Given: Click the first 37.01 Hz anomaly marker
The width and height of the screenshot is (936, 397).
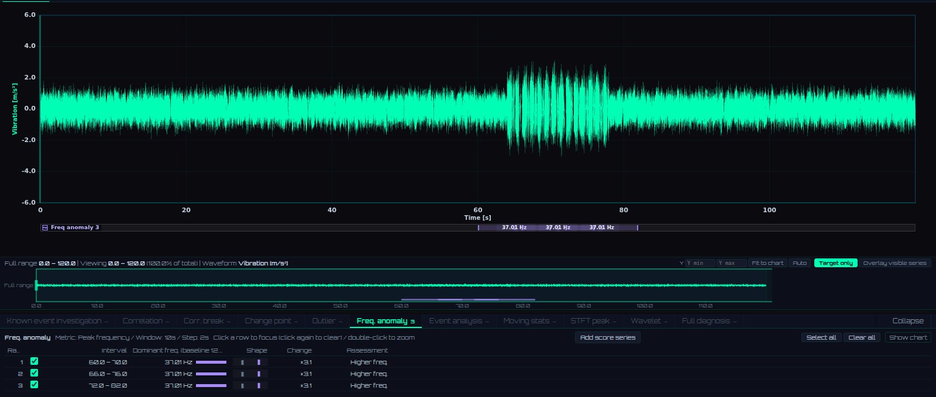Looking at the screenshot, I should (x=514, y=227).
